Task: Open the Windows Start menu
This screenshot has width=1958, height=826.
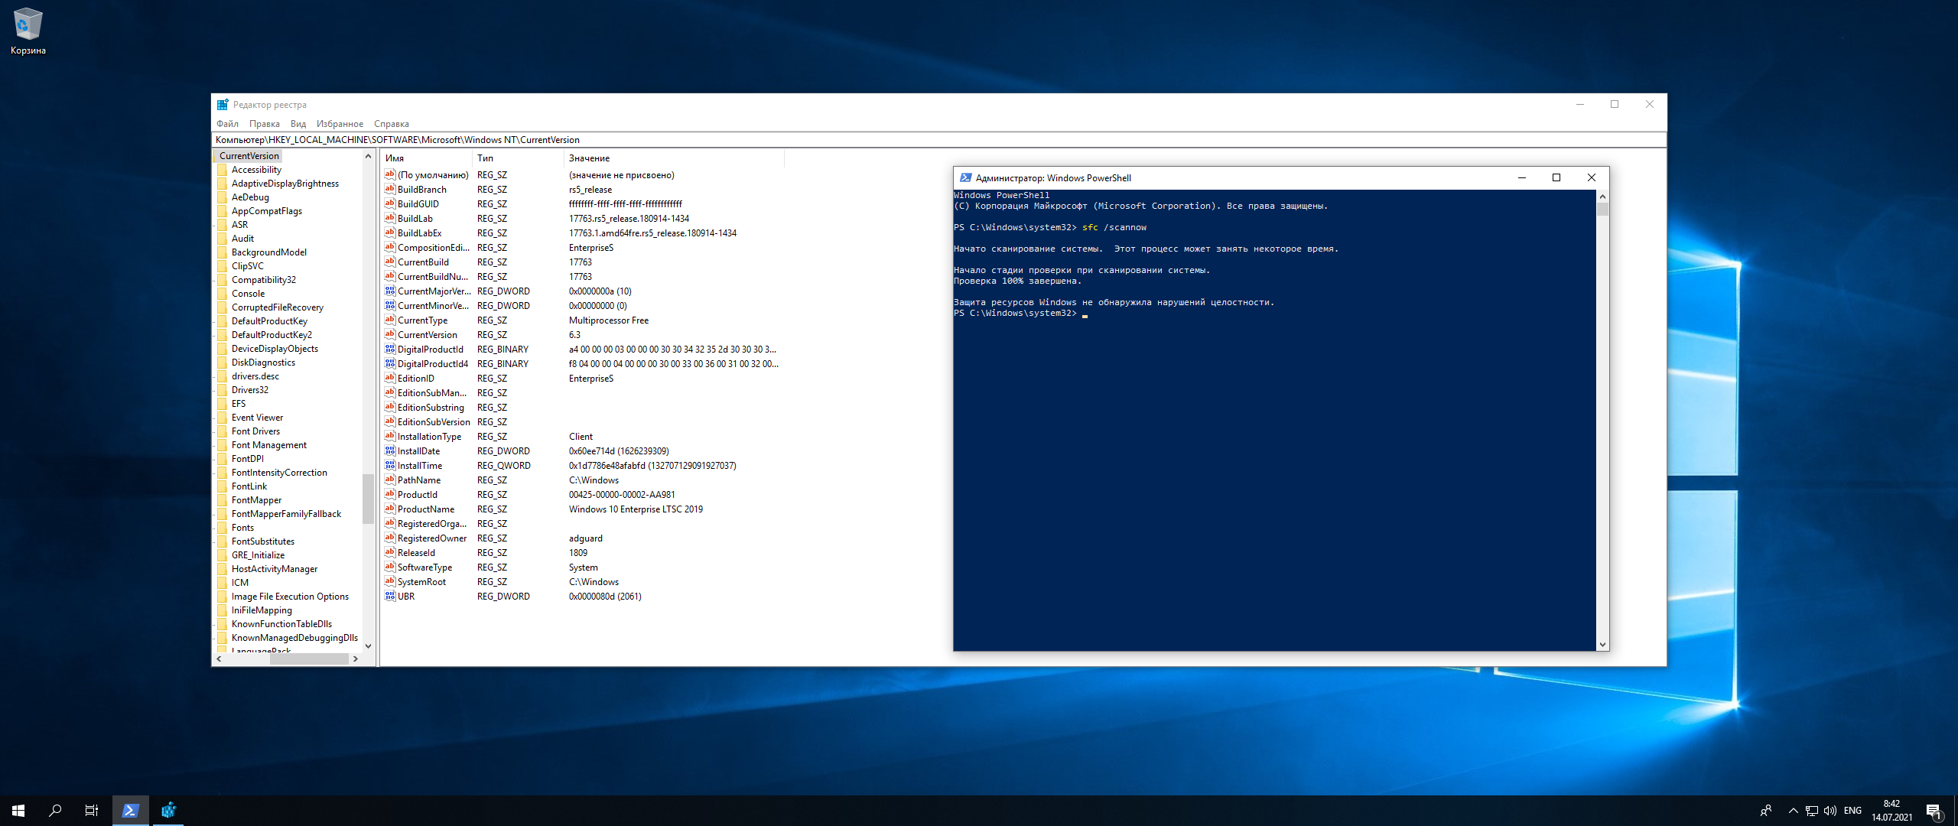Action: click(18, 811)
